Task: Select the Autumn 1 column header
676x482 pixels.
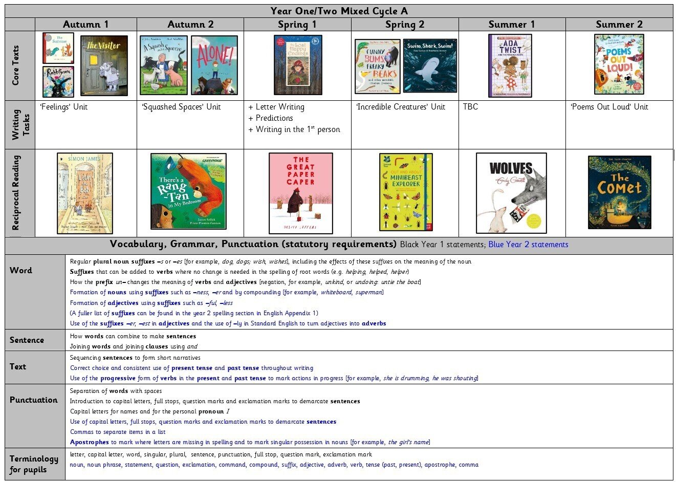Action: click(86, 25)
